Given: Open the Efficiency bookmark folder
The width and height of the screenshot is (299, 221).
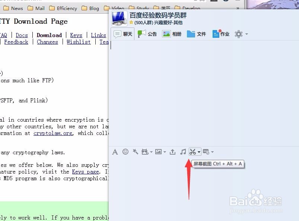Looking at the screenshot, I should (x=63, y=8).
